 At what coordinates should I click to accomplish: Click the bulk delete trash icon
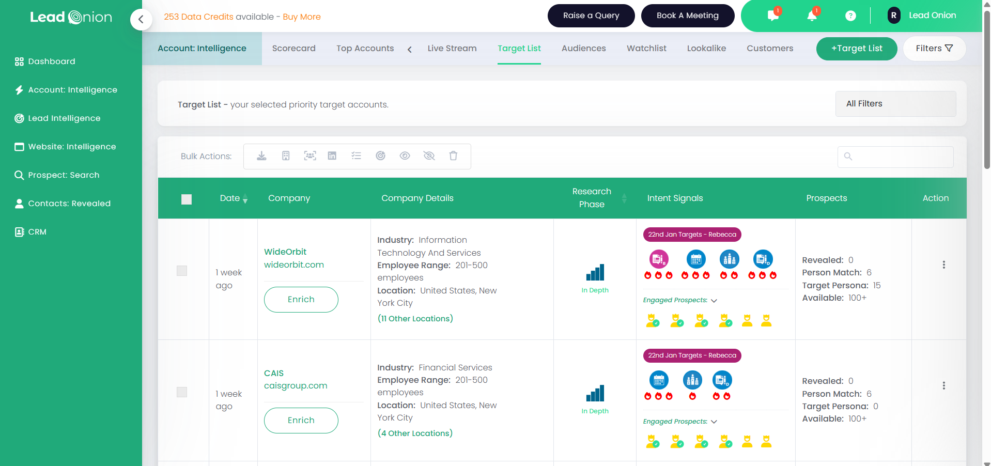tap(453, 156)
